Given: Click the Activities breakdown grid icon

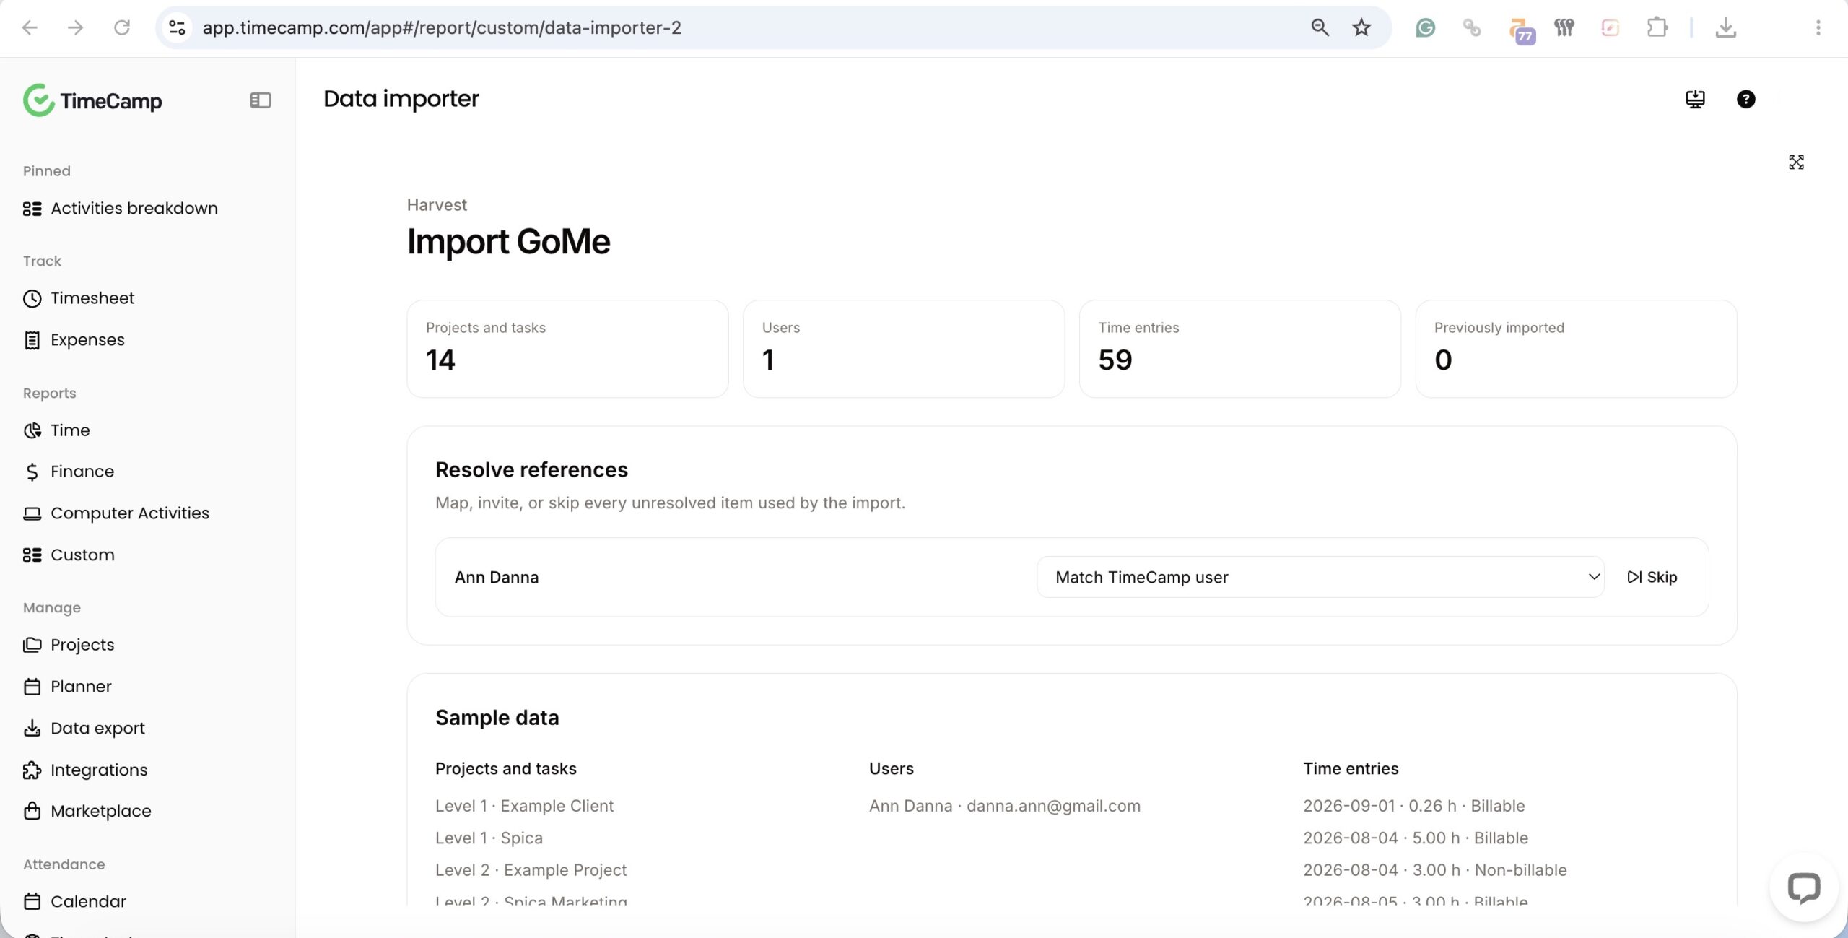Looking at the screenshot, I should click(x=32, y=209).
